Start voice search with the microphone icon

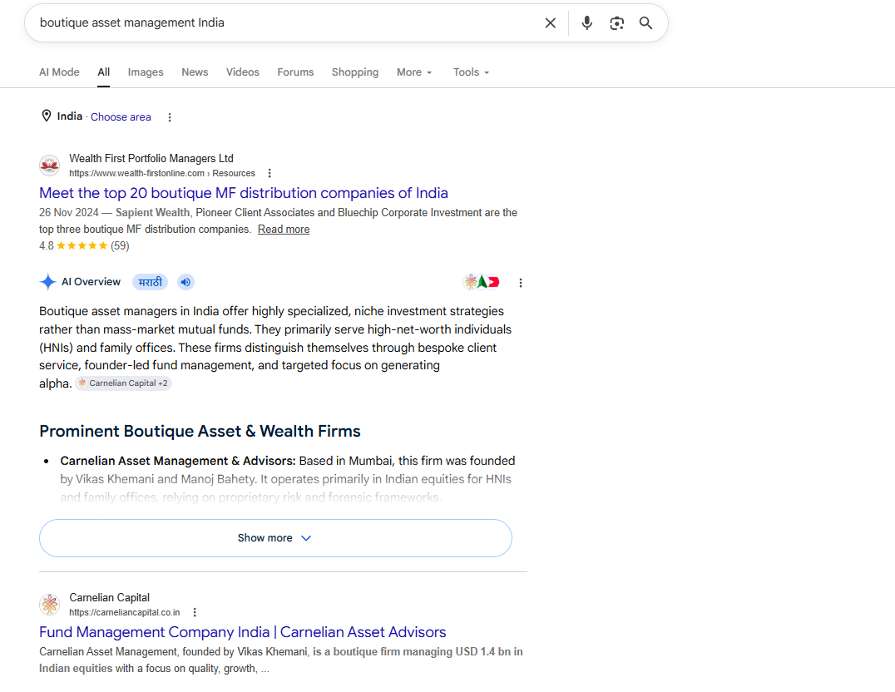coord(586,22)
